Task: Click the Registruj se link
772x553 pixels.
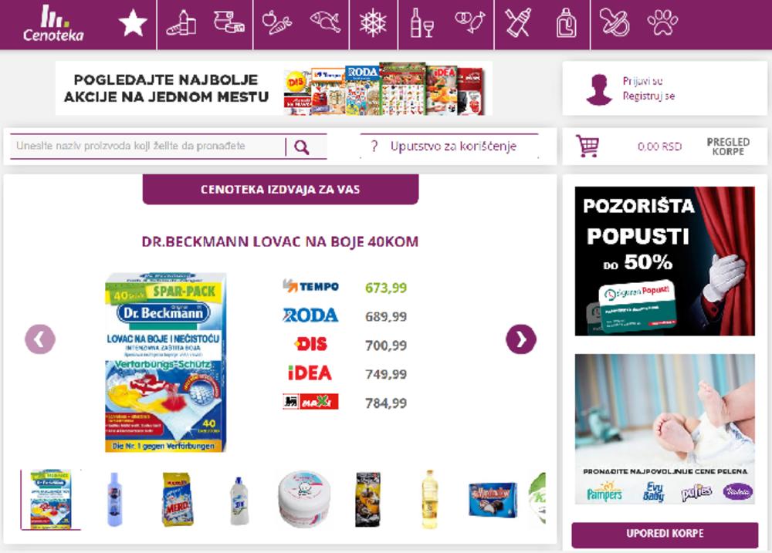Action: (648, 96)
